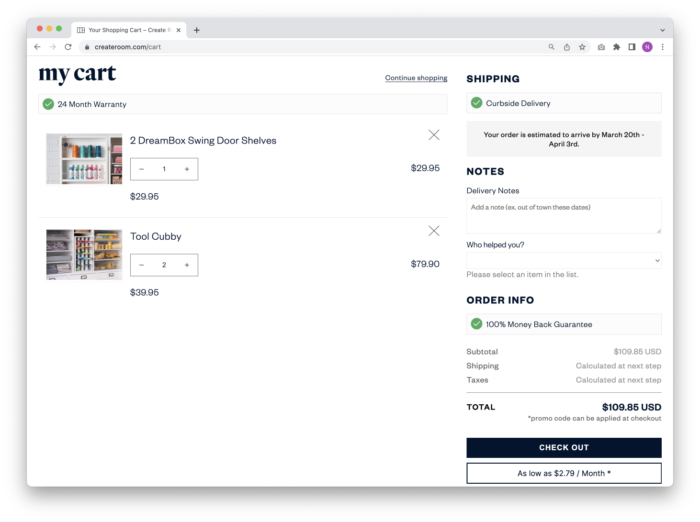Image resolution: width=700 pixels, height=522 pixels.
Task: Open the DreamBox Swing Door Shelves thumbnail
Action: 84,159
